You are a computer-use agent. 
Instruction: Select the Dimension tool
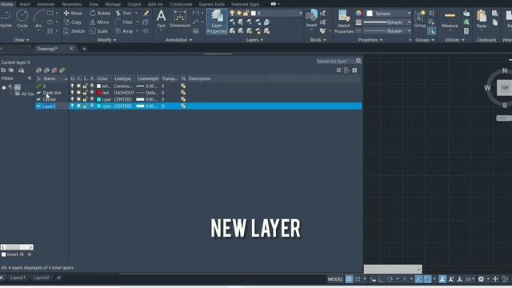(x=179, y=18)
